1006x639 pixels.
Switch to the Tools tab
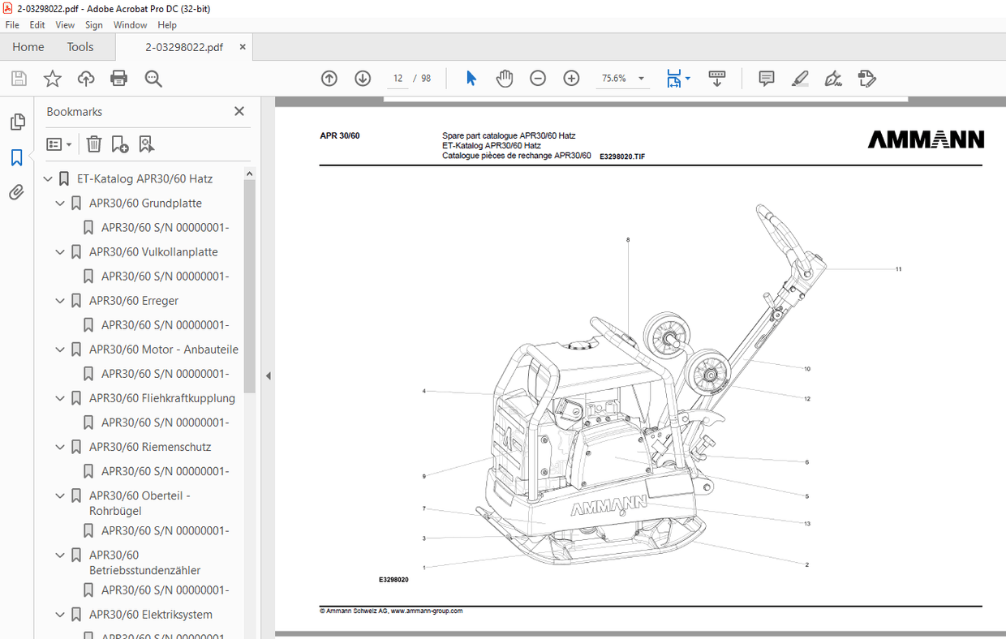pyautogui.click(x=80, y=46)
